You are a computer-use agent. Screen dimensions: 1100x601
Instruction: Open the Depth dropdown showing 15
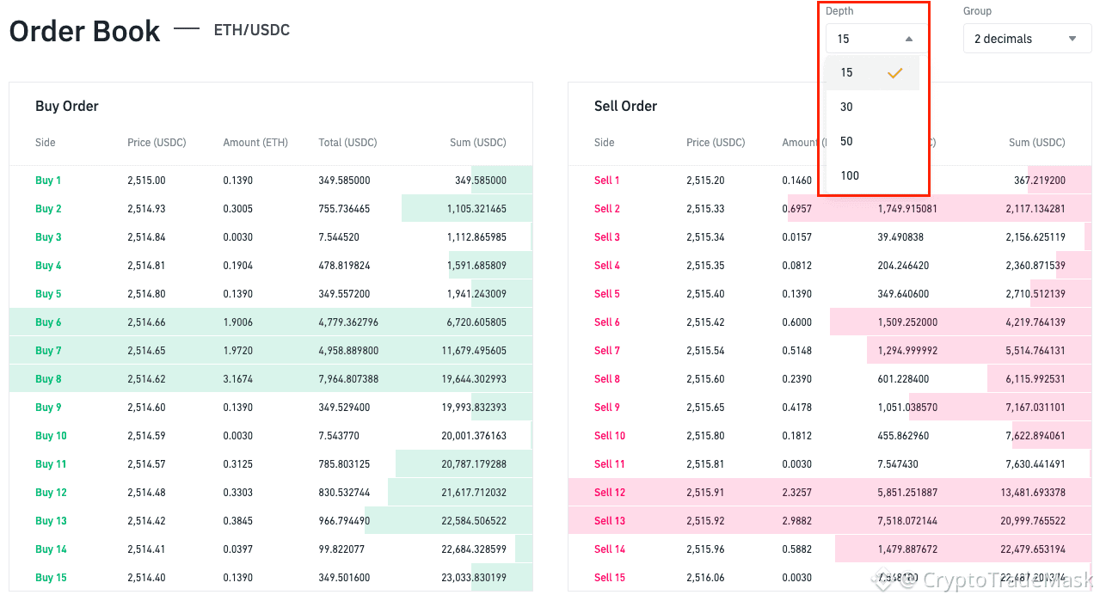point(876,39)
